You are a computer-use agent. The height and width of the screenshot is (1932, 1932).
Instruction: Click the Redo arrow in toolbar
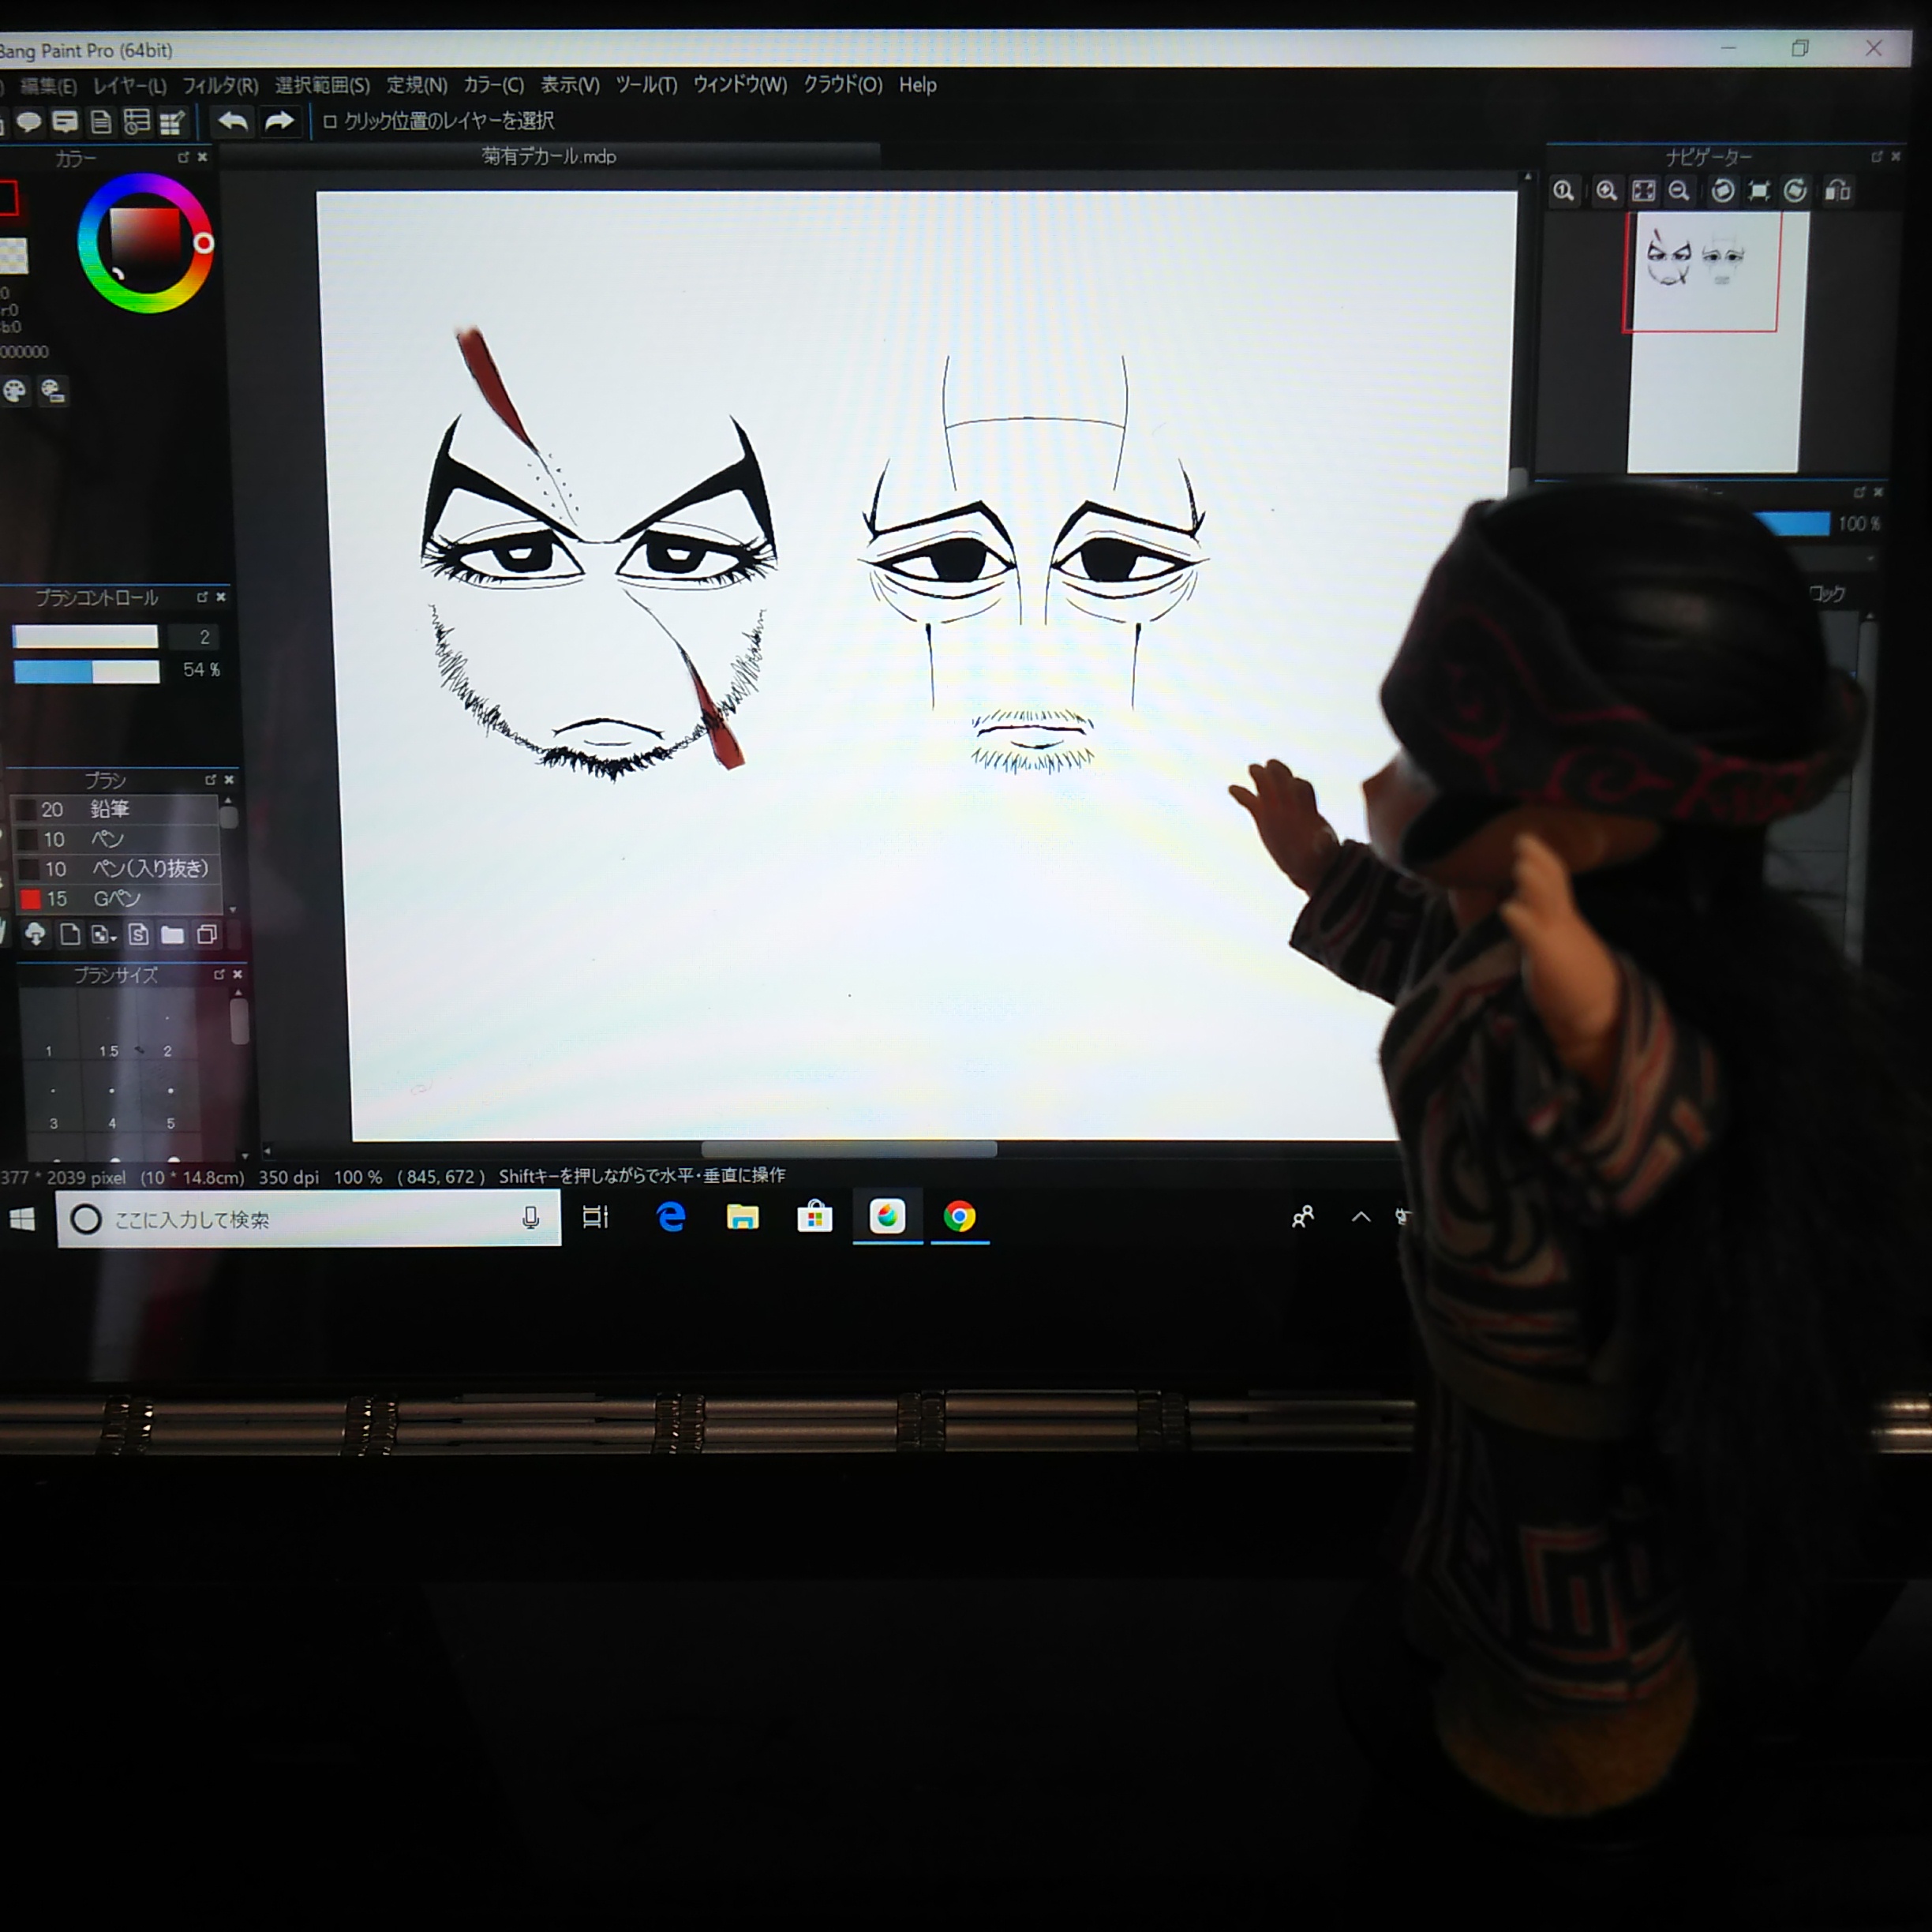coord(279,122)
